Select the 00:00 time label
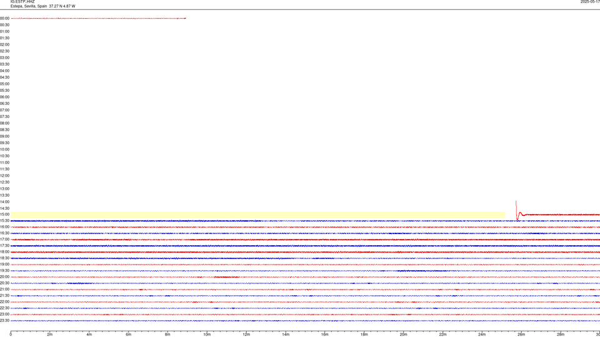This screenshot has height=337, width=600. tap(4, 18)
